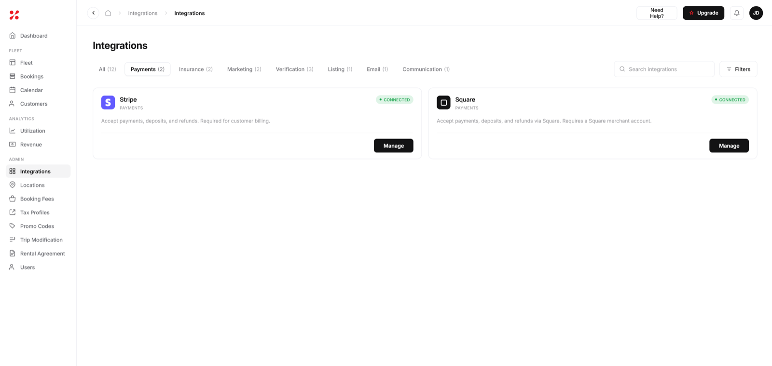The image size is (772, 366).
Task: Click the Upgrade button
Action: click(x=703, y=13)
